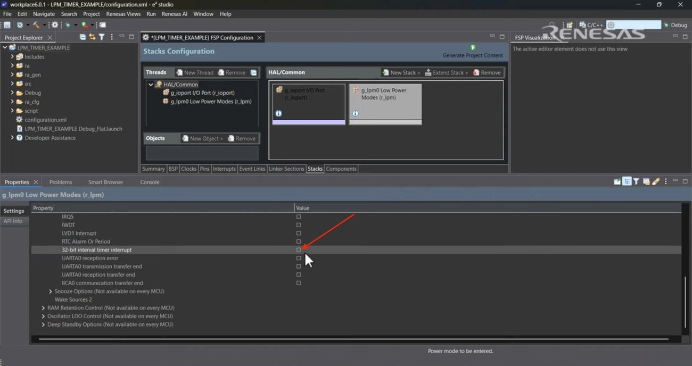Viewport: 692px width, 366px height.
Task: Click Open Perspective icon at top right
Action: click(570, 25)
